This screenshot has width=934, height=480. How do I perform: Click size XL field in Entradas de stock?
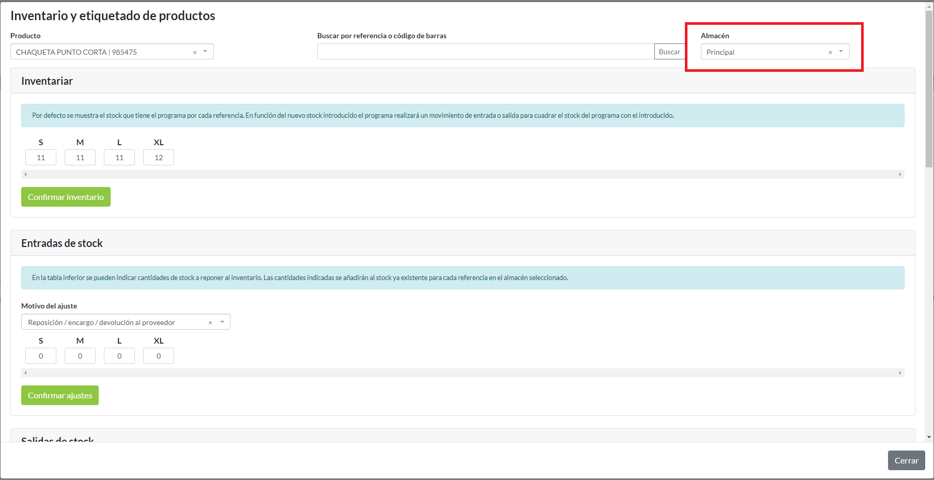[x=159, y=356]
